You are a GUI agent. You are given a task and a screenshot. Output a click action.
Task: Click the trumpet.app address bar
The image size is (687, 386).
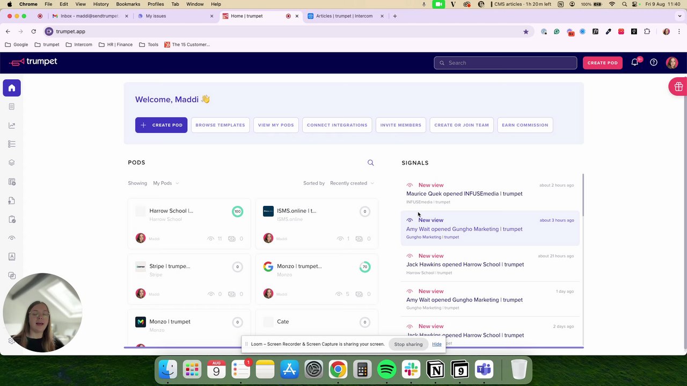click(284, 32)
